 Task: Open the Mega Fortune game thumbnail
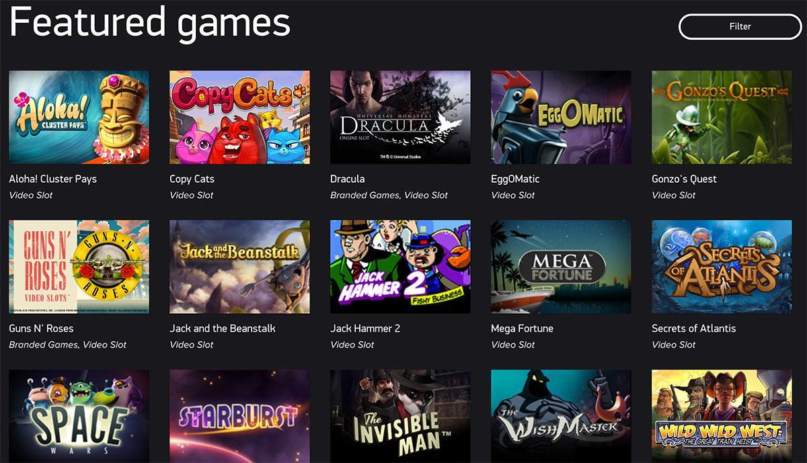(x=561, y=266)
